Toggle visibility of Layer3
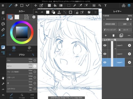Image resolution: width=133 pixels, height=99 pixels. 105,45
